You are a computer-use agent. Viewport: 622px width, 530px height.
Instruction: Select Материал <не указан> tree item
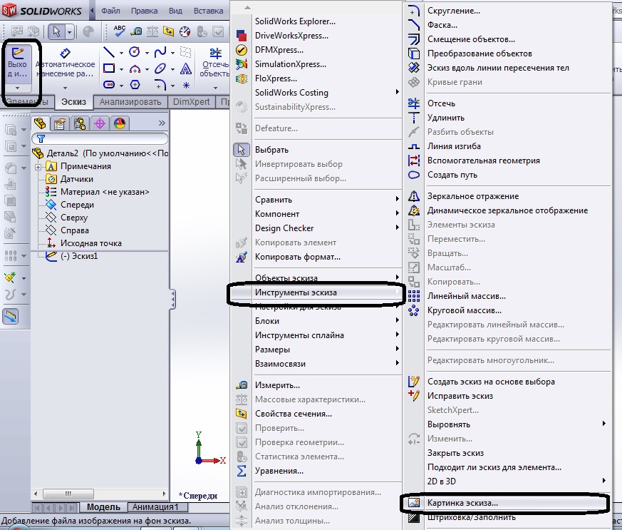click(x=105, y=192)
